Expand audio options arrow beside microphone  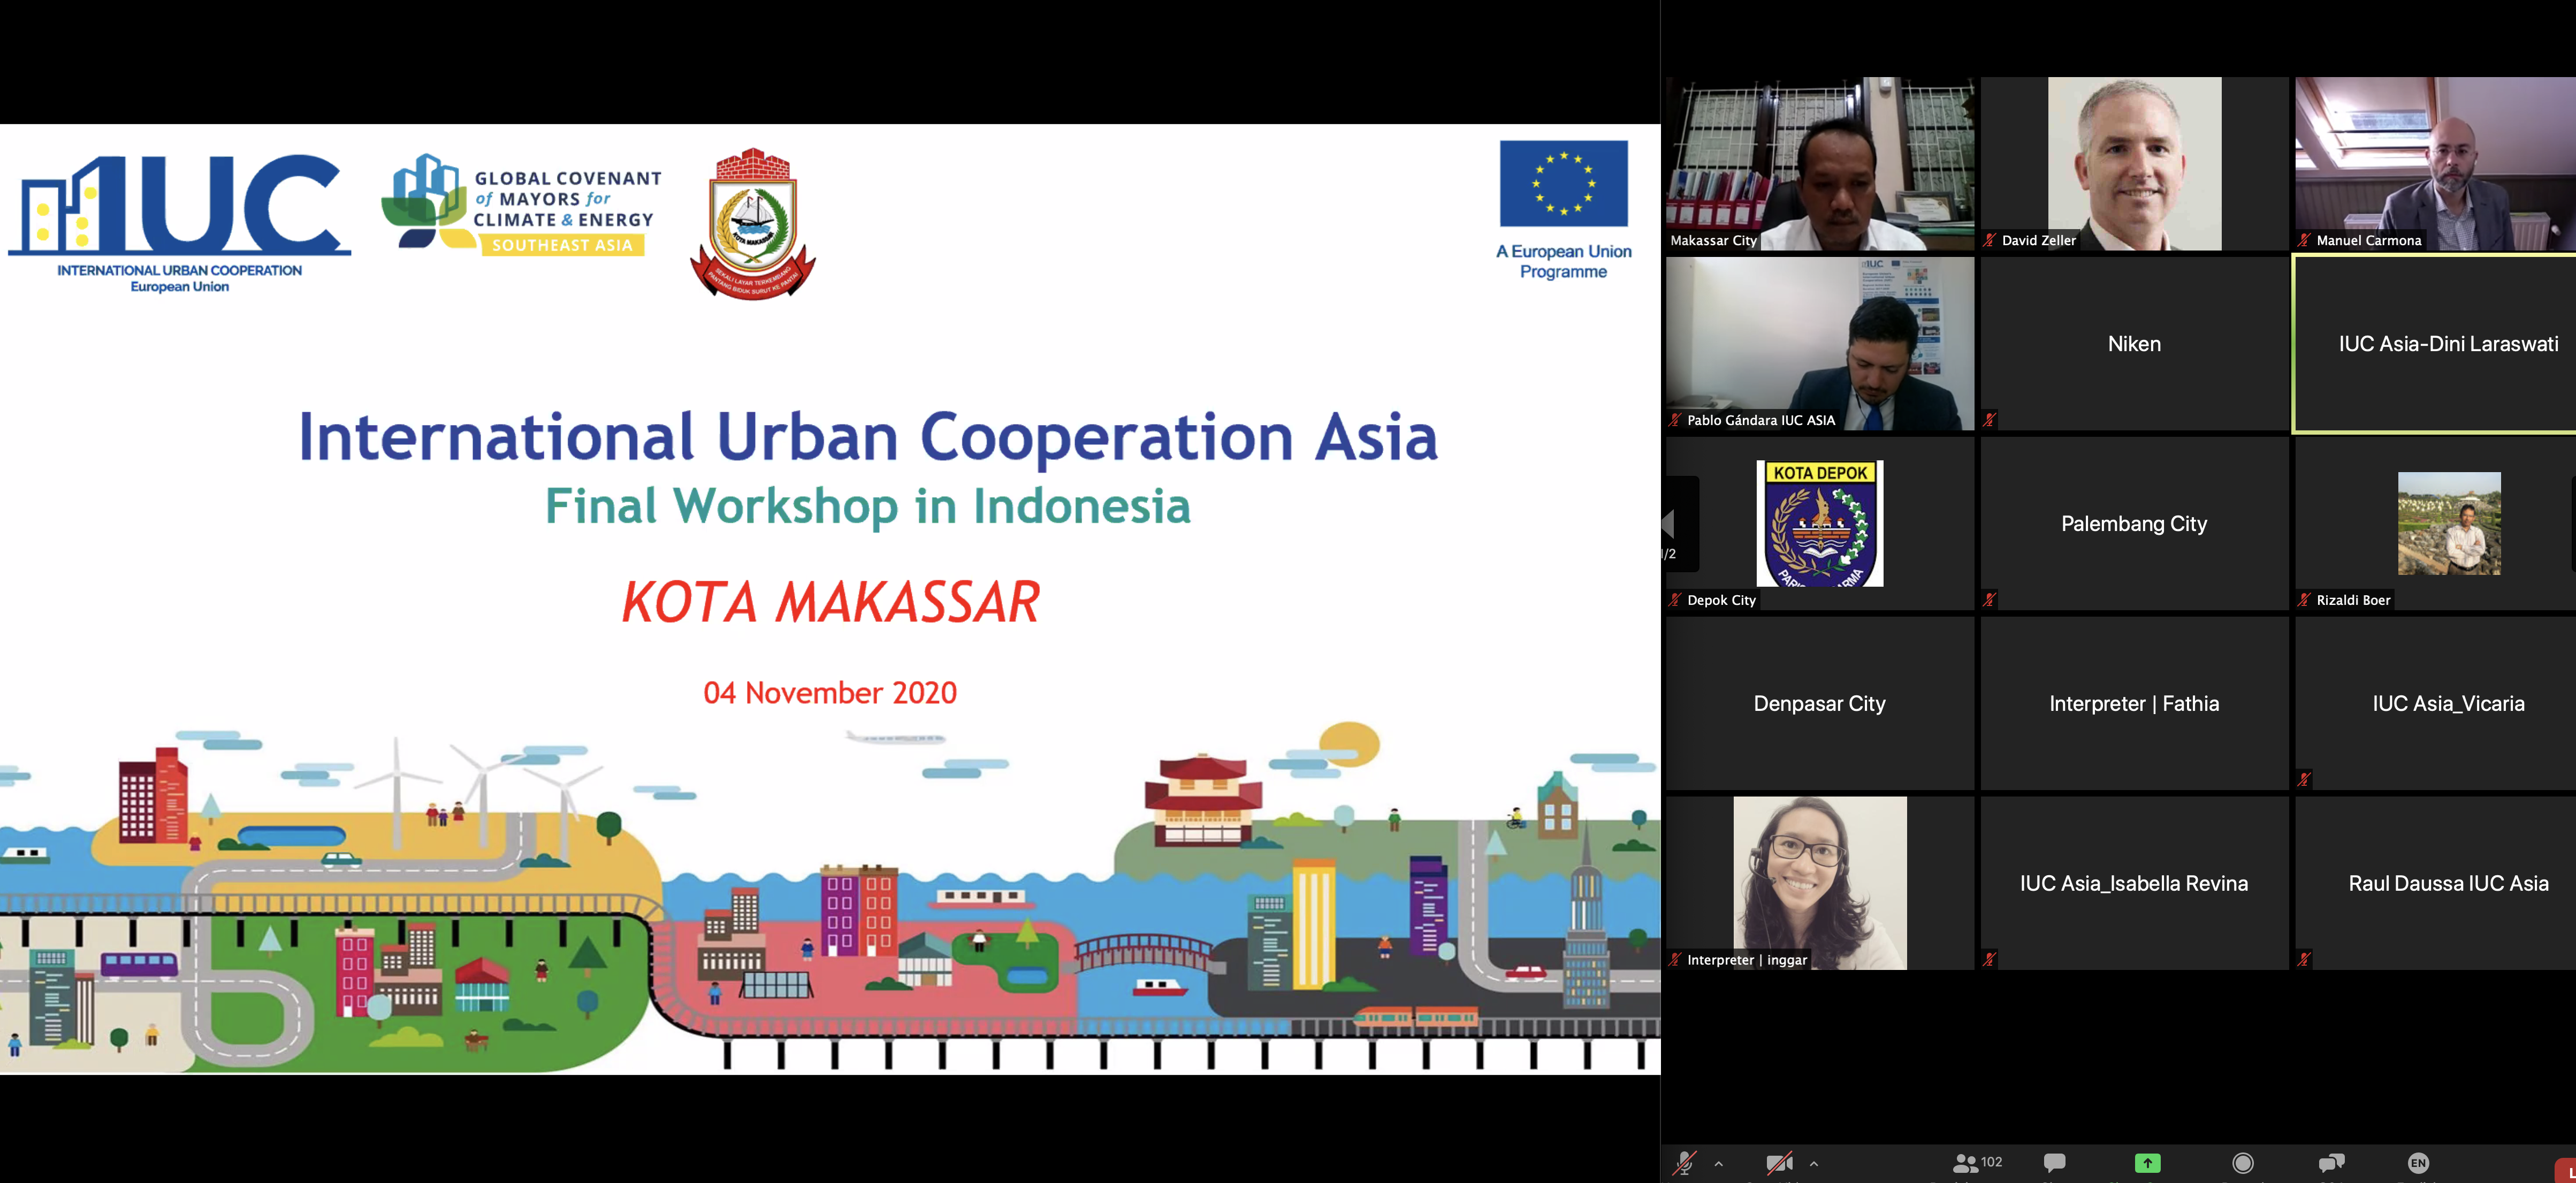coord(1718,1163)
